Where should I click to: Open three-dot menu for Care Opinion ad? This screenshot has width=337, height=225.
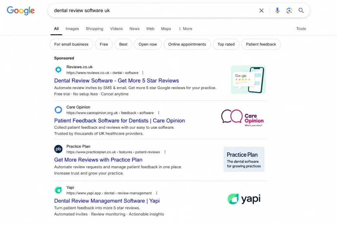click(x=159, y=113)
